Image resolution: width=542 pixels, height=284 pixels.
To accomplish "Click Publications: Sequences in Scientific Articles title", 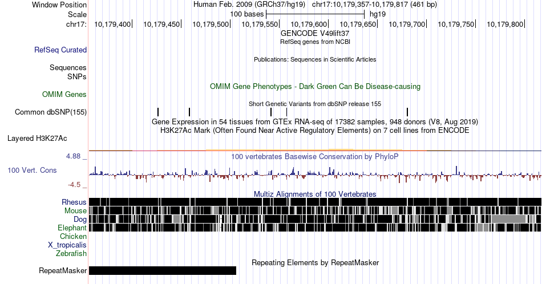I will click(315, 59).
